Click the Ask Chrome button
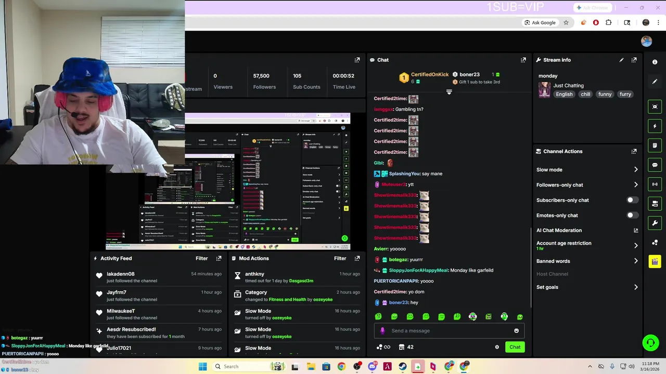 [593, 7]
